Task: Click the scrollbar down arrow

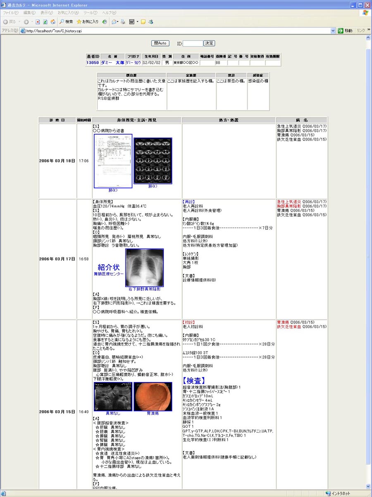Action: point(368,486)
